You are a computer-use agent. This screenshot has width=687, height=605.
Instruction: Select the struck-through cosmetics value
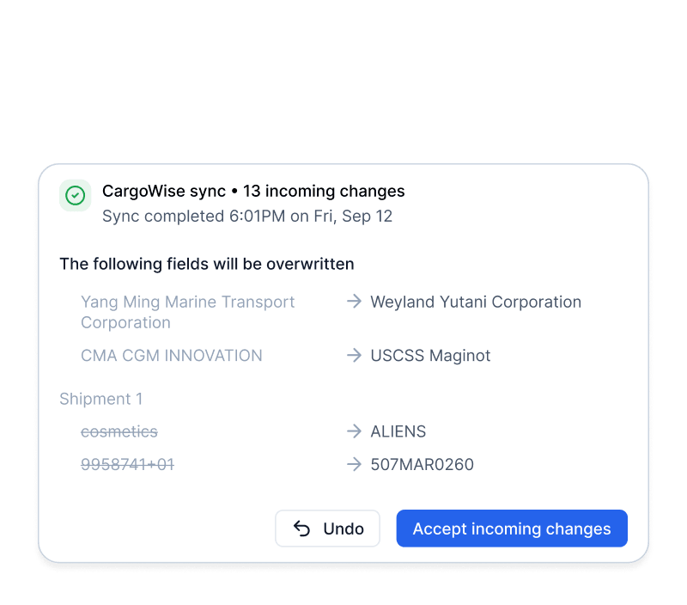(x=119, y=431)
